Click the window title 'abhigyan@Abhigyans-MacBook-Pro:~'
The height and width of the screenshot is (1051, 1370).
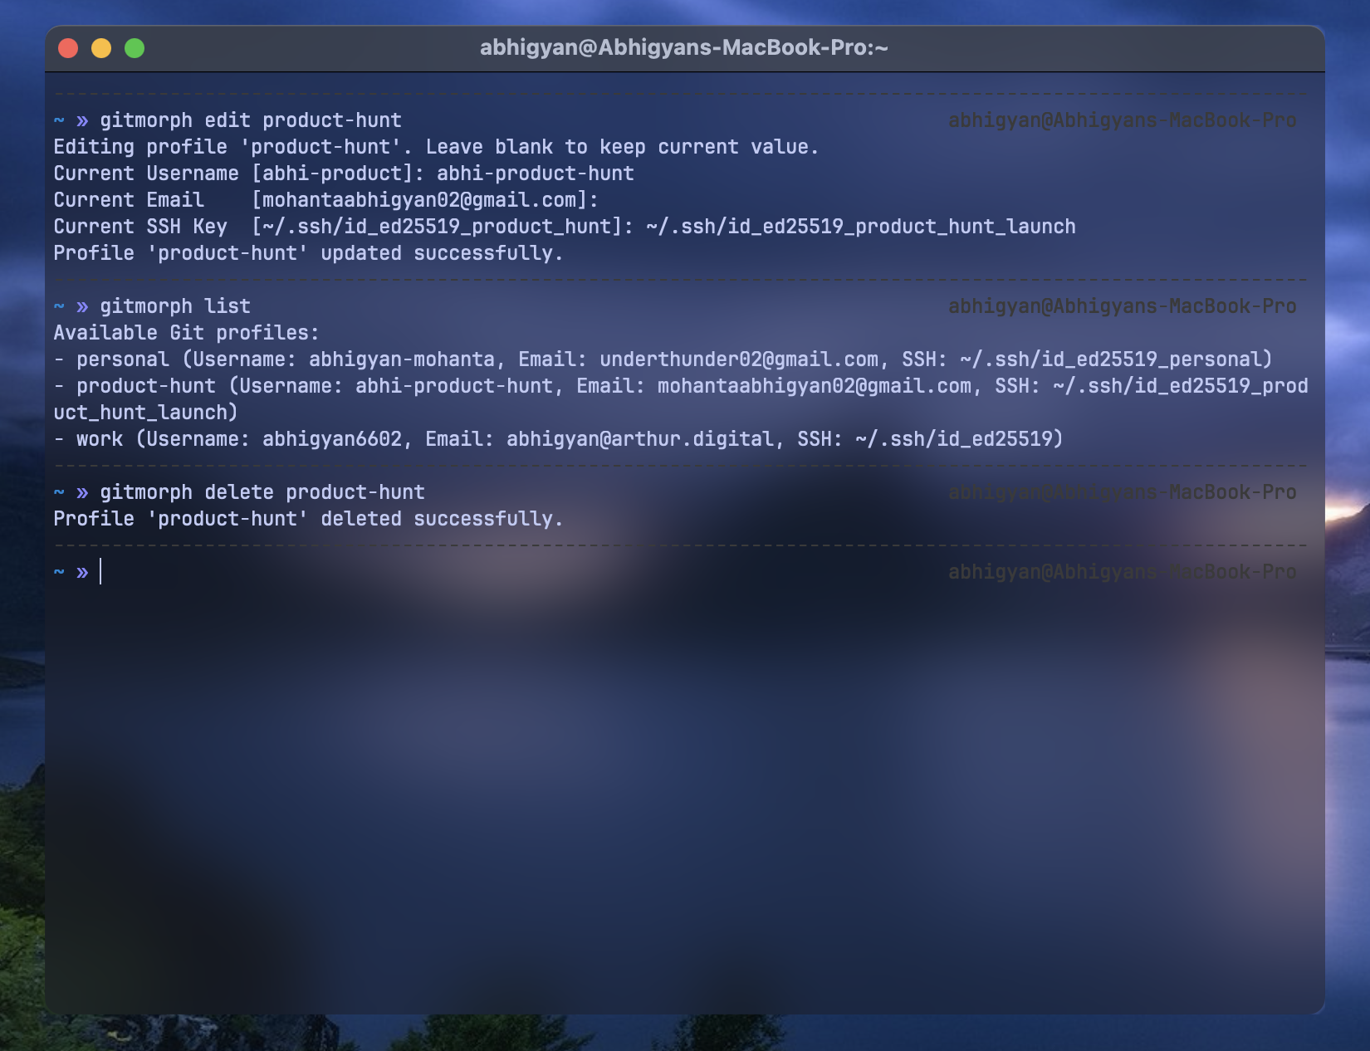pos(684,48)
